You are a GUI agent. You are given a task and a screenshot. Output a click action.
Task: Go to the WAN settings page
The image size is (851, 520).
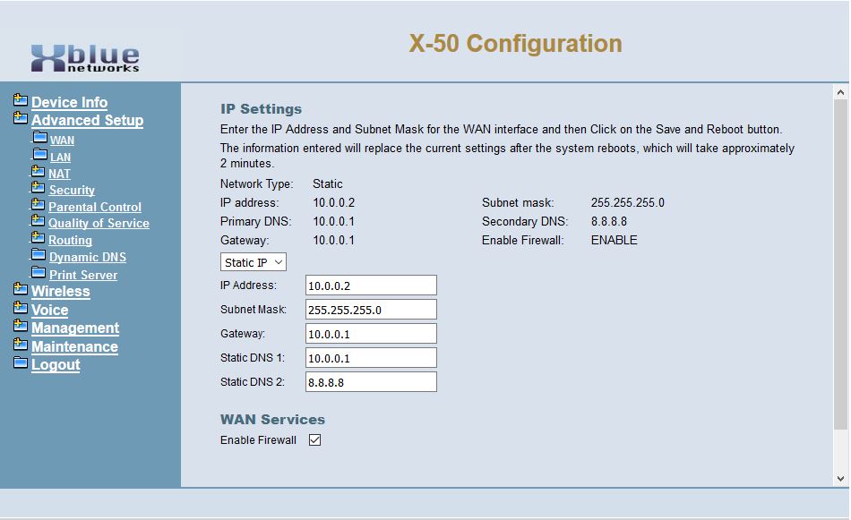pos(62,141)
